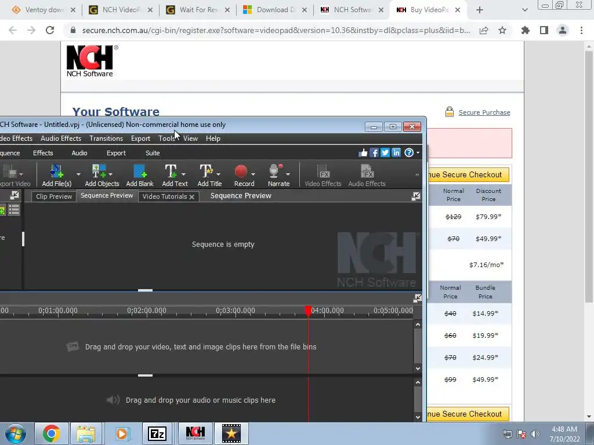
Task: Open the Chrome three-dot menu
Action: pos(581,30)
